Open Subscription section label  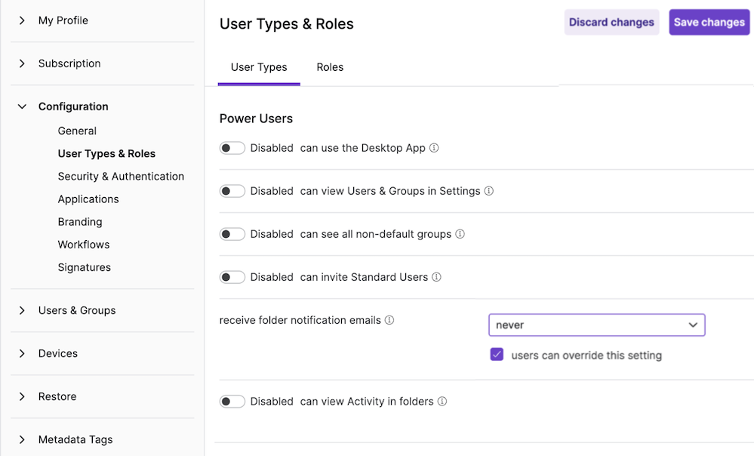69,63
